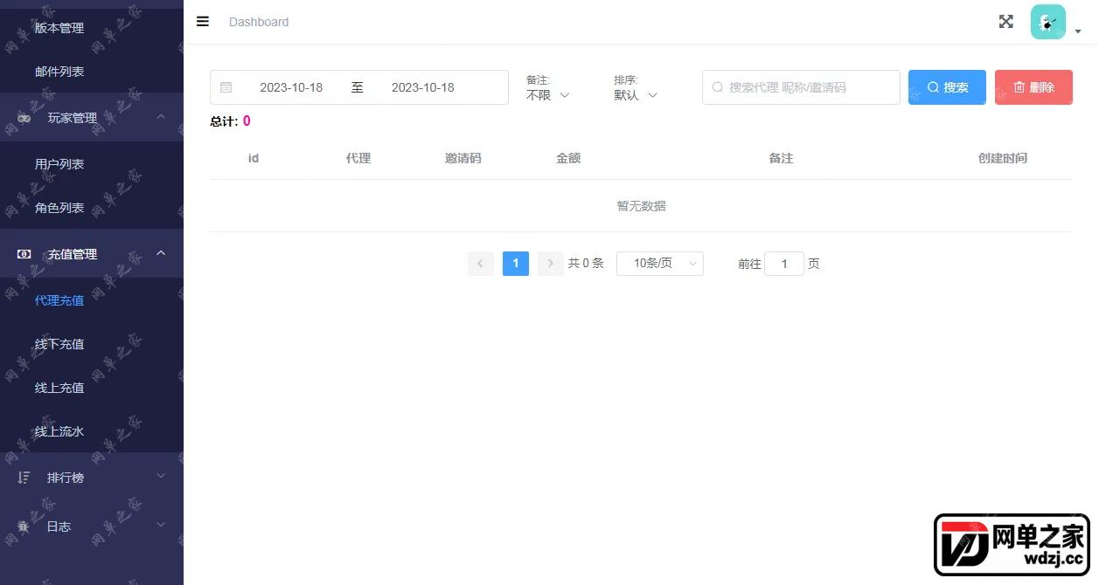Click the 邀请码 column header
The height and width of the screenshot is (585, 1099).
tap(463, 158)
